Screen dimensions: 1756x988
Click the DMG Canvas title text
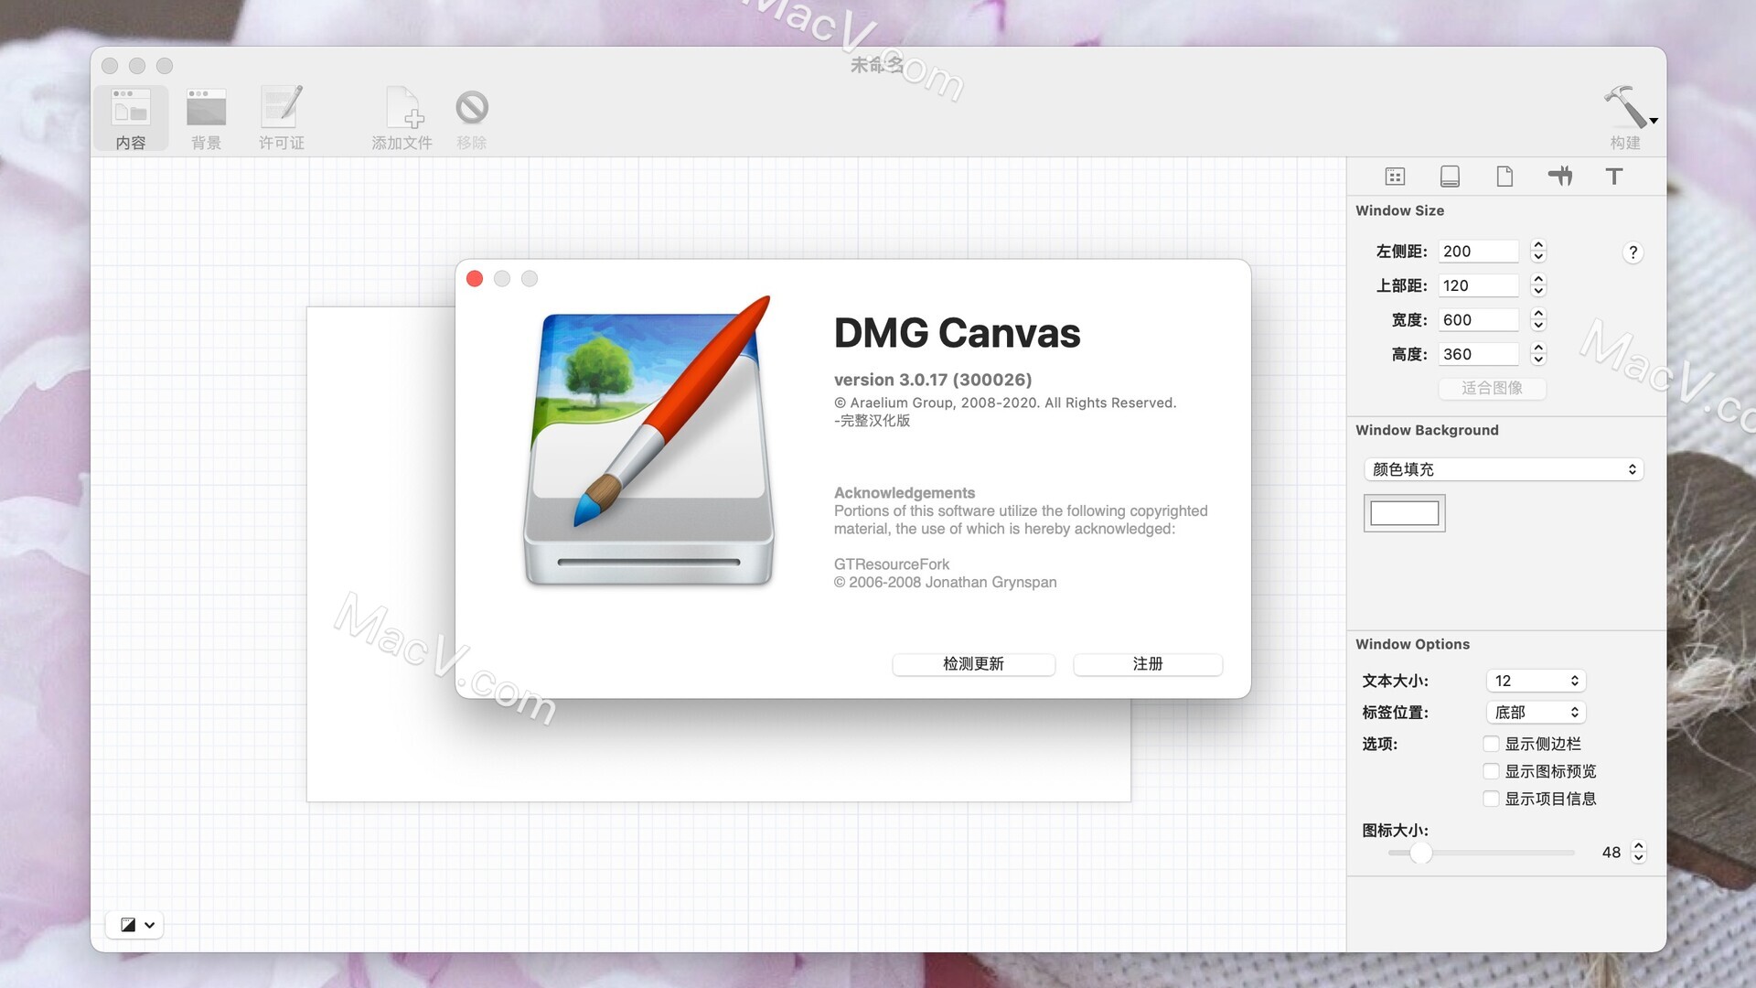click(x=957, y=333)
